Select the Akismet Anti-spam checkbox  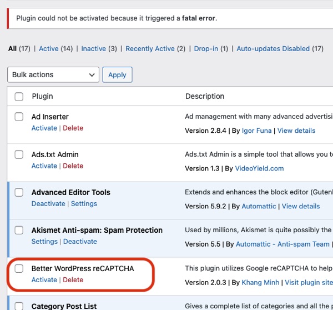click(x=19, y=230)
